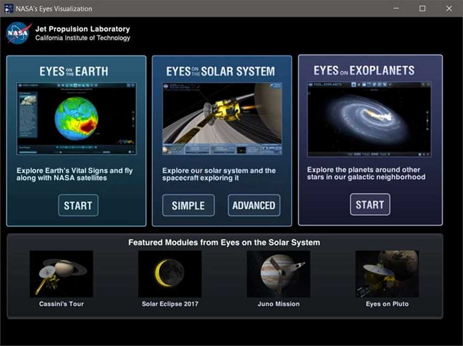
Task: Launch Solar System in ADVANCED mode
Action: pos(254,206)
